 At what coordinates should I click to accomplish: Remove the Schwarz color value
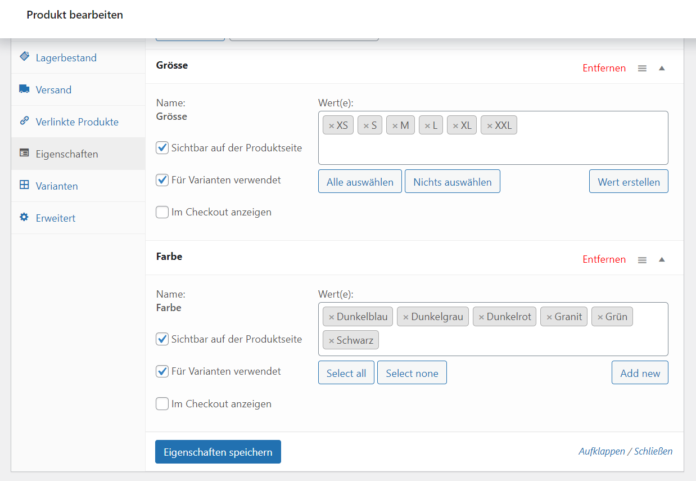tap(331, 341)
